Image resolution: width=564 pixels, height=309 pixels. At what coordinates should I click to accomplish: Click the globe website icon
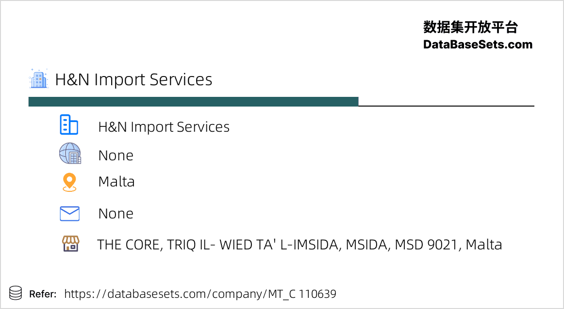pos(70,154)
